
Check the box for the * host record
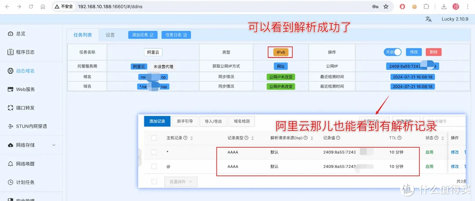click(x=154, y=152)
